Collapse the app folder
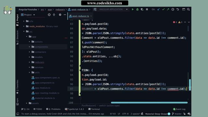 tap(27, 36)
